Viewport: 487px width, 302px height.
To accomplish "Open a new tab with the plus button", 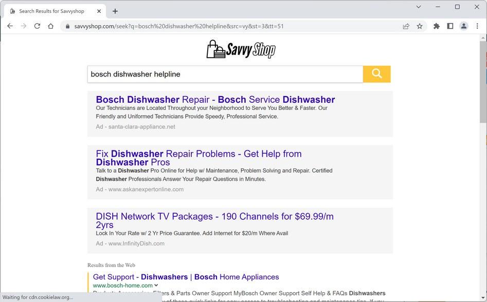I will coord(115,11).
